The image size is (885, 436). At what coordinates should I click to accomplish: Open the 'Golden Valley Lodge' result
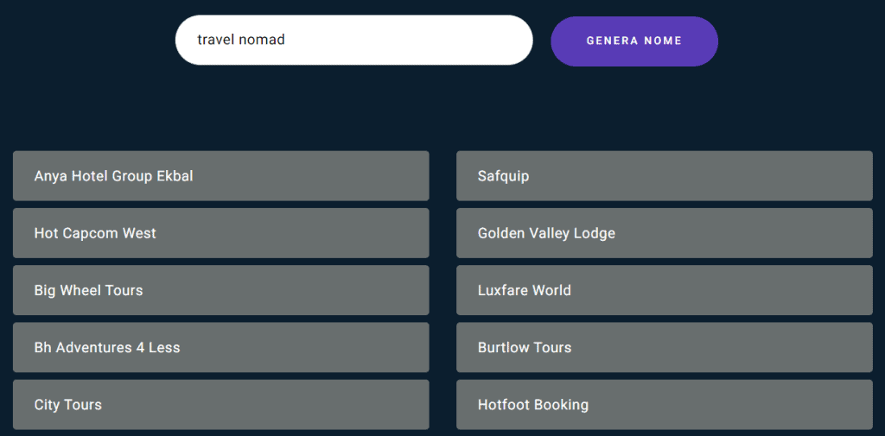point(664,233)
